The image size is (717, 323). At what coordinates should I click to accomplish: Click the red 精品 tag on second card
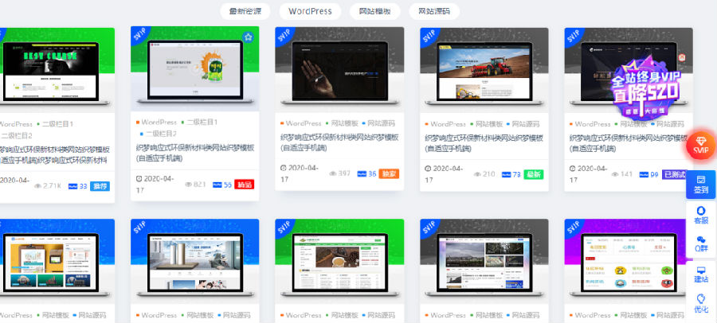point(245,185)
